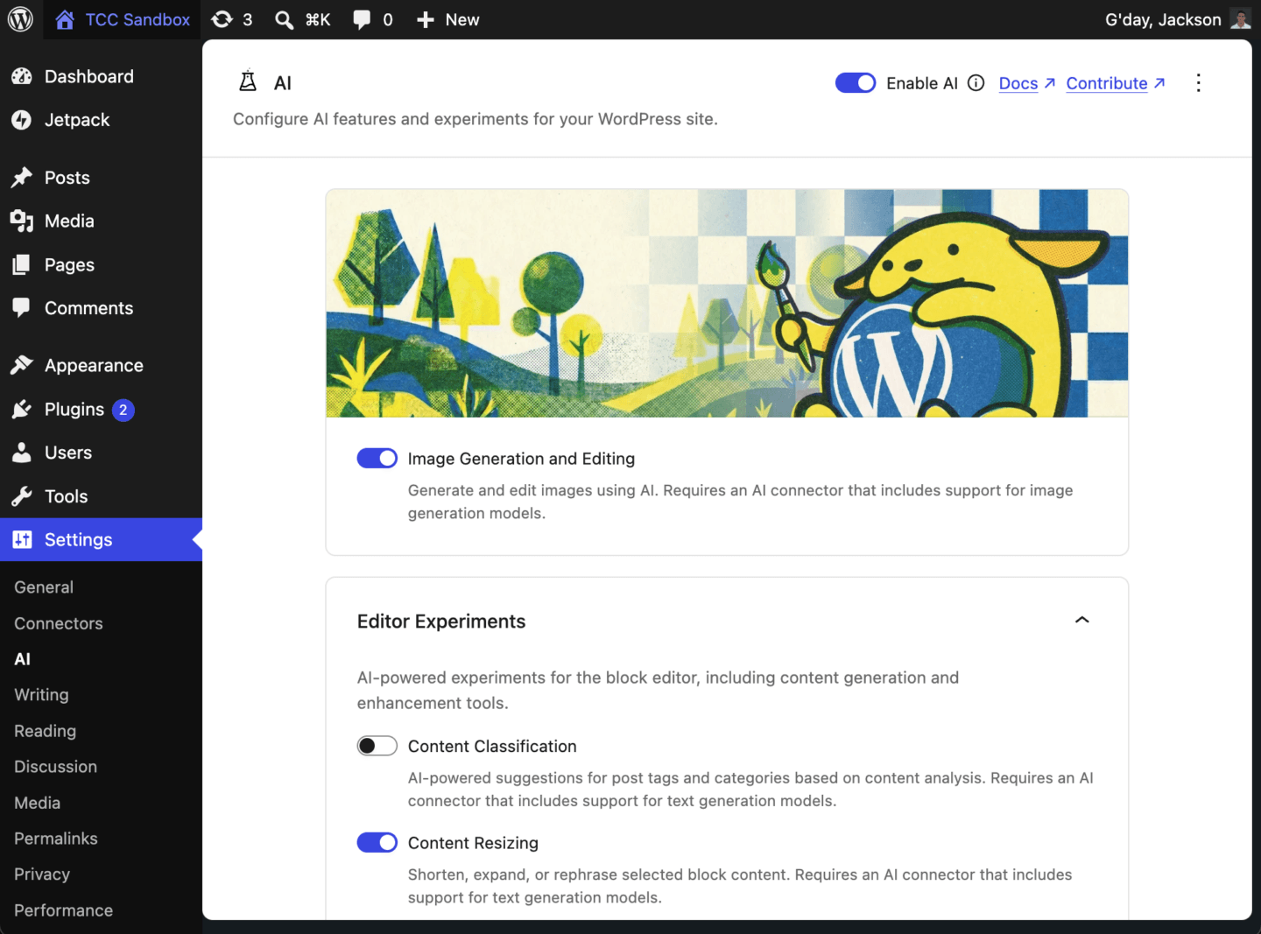Viewport: 1261px width, 934px height.
Task: Open TCC Sandbox home icon
Action: [x=65, y=19]
